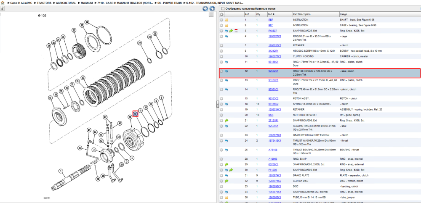Toggle selection circle on Ref 9 row
The width and height of the screenshot is (421, 203).
221,51
